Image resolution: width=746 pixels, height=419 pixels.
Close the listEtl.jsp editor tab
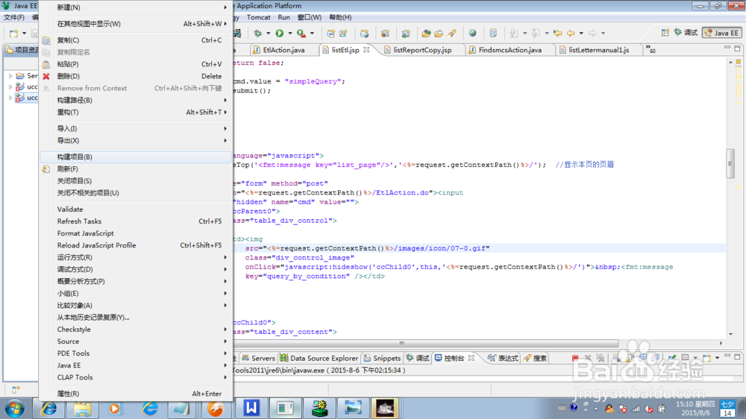tap(366, 49)
